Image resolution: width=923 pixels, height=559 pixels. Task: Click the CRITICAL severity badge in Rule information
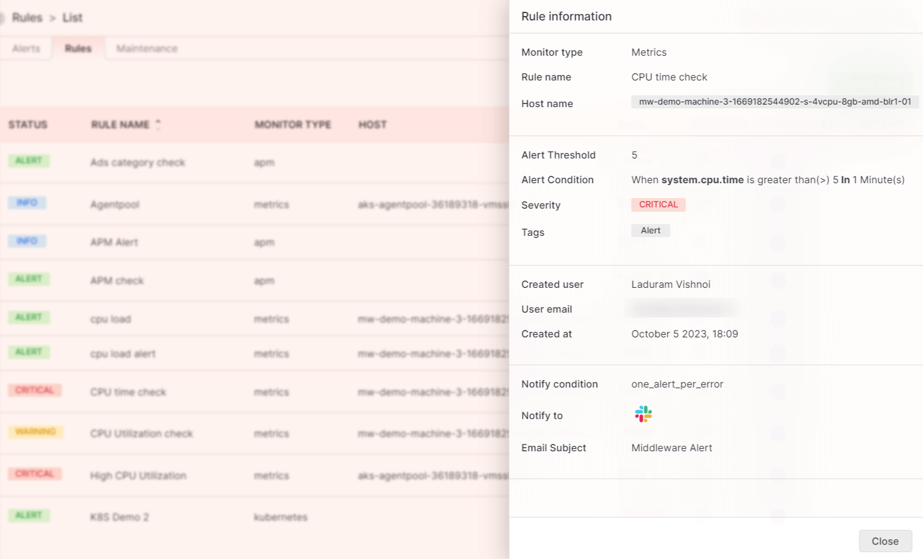pyautogui.click(x=658, y=204)
